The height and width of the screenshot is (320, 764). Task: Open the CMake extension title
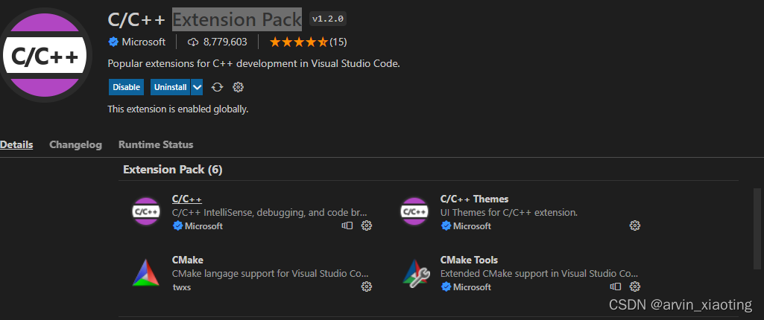[188, 260]
